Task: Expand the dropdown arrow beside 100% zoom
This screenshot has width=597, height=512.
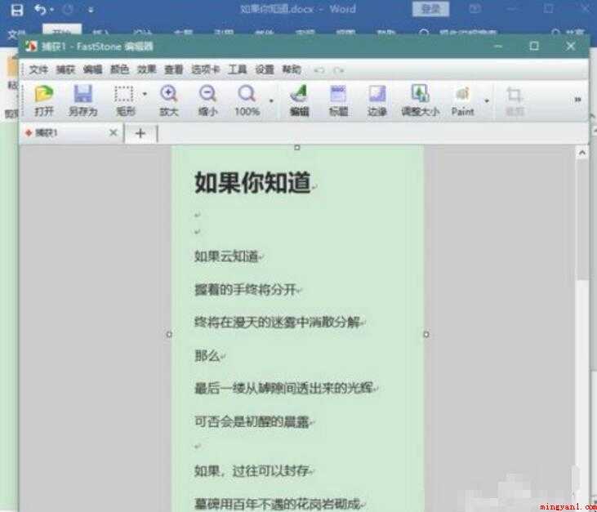Action: tap(271, 101)
